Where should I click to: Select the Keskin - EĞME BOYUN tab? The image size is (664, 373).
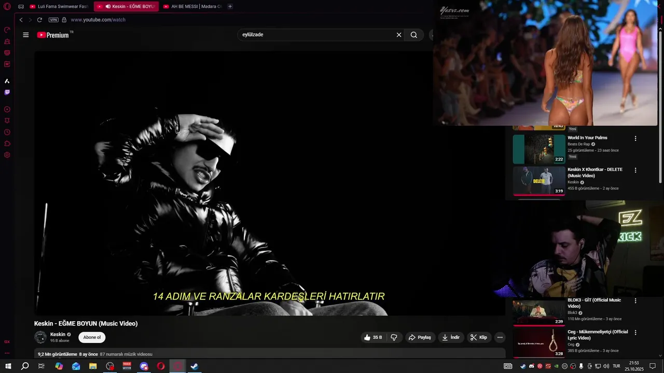click(126, 7)
